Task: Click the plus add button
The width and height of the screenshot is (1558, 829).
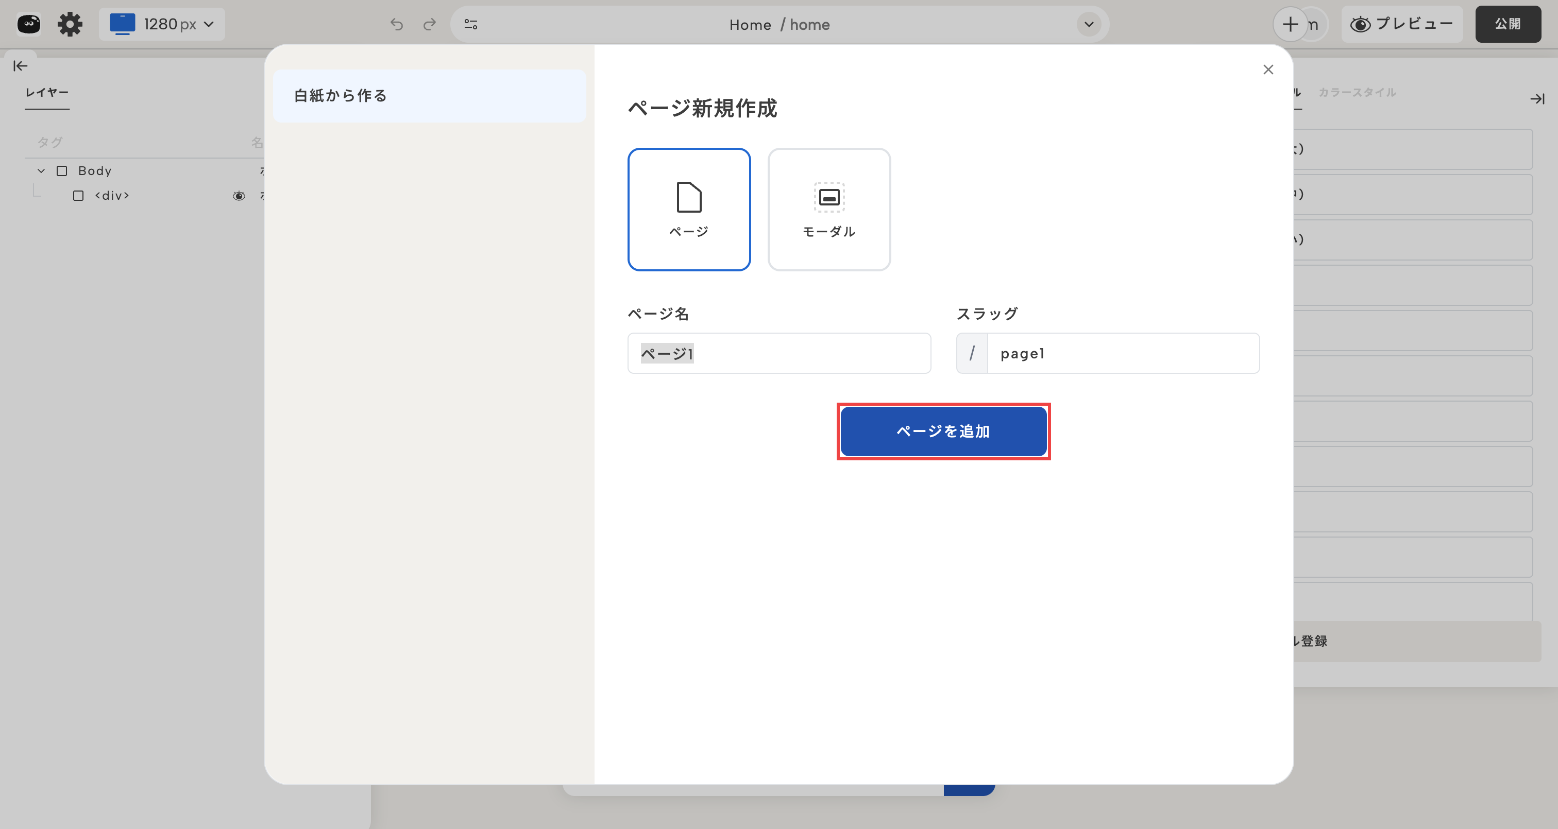Action: [1290, 24]
